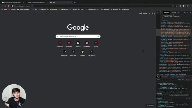Open the YouTube bookmark in bookmarks bar
Viewport: 192px width, 108px height.
pos(12,9)
